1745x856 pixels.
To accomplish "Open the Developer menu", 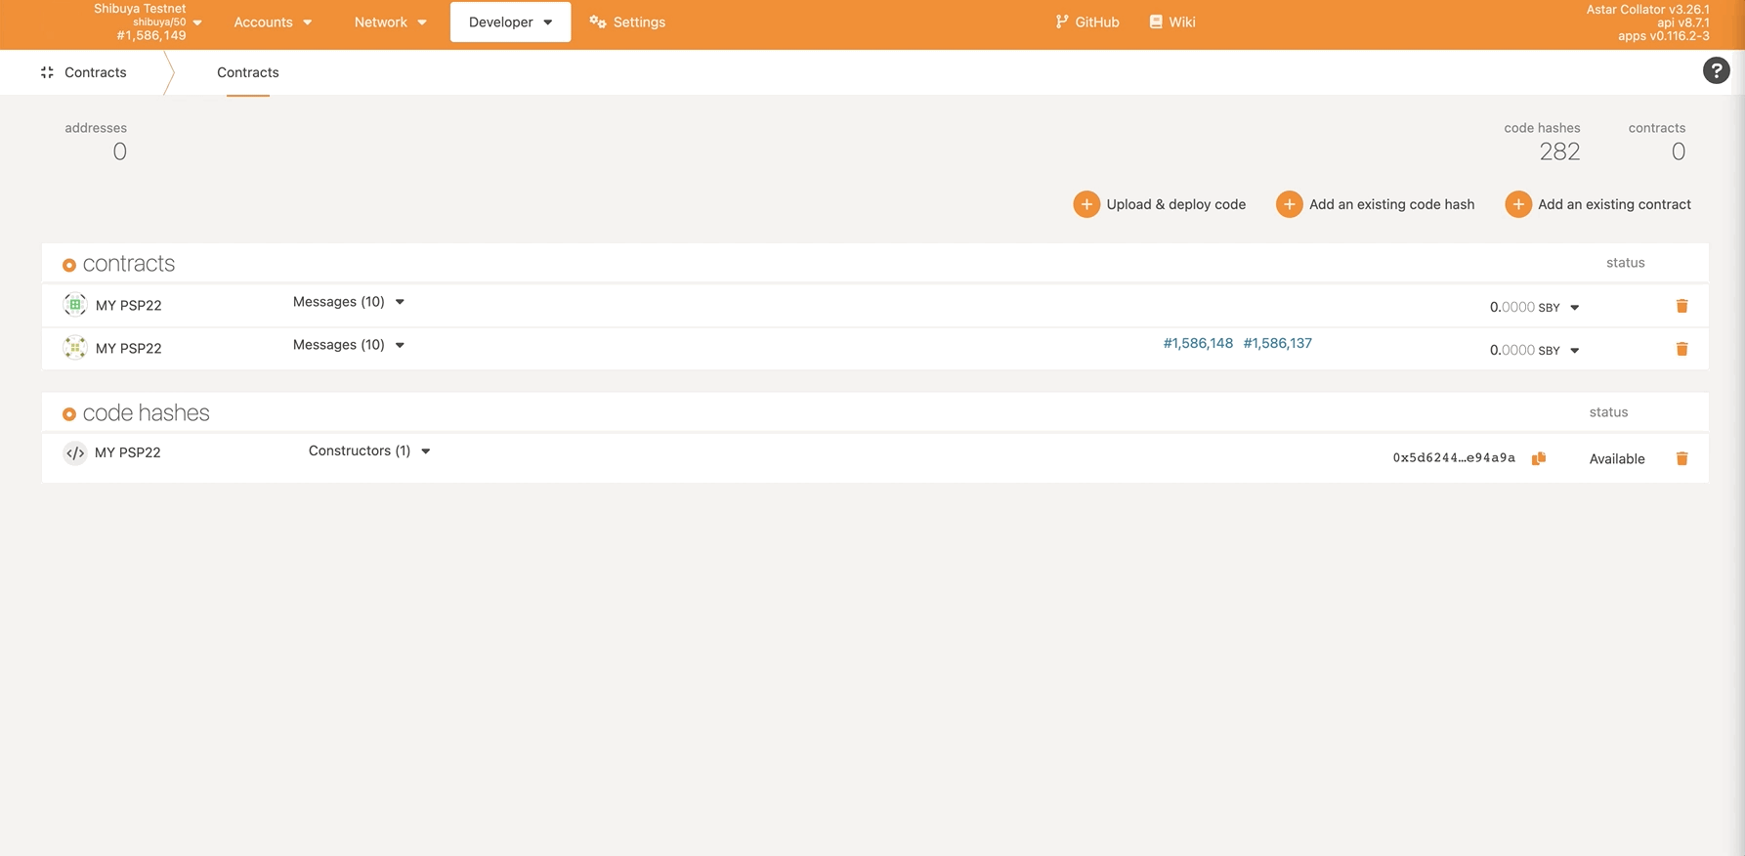I will 510,21.
